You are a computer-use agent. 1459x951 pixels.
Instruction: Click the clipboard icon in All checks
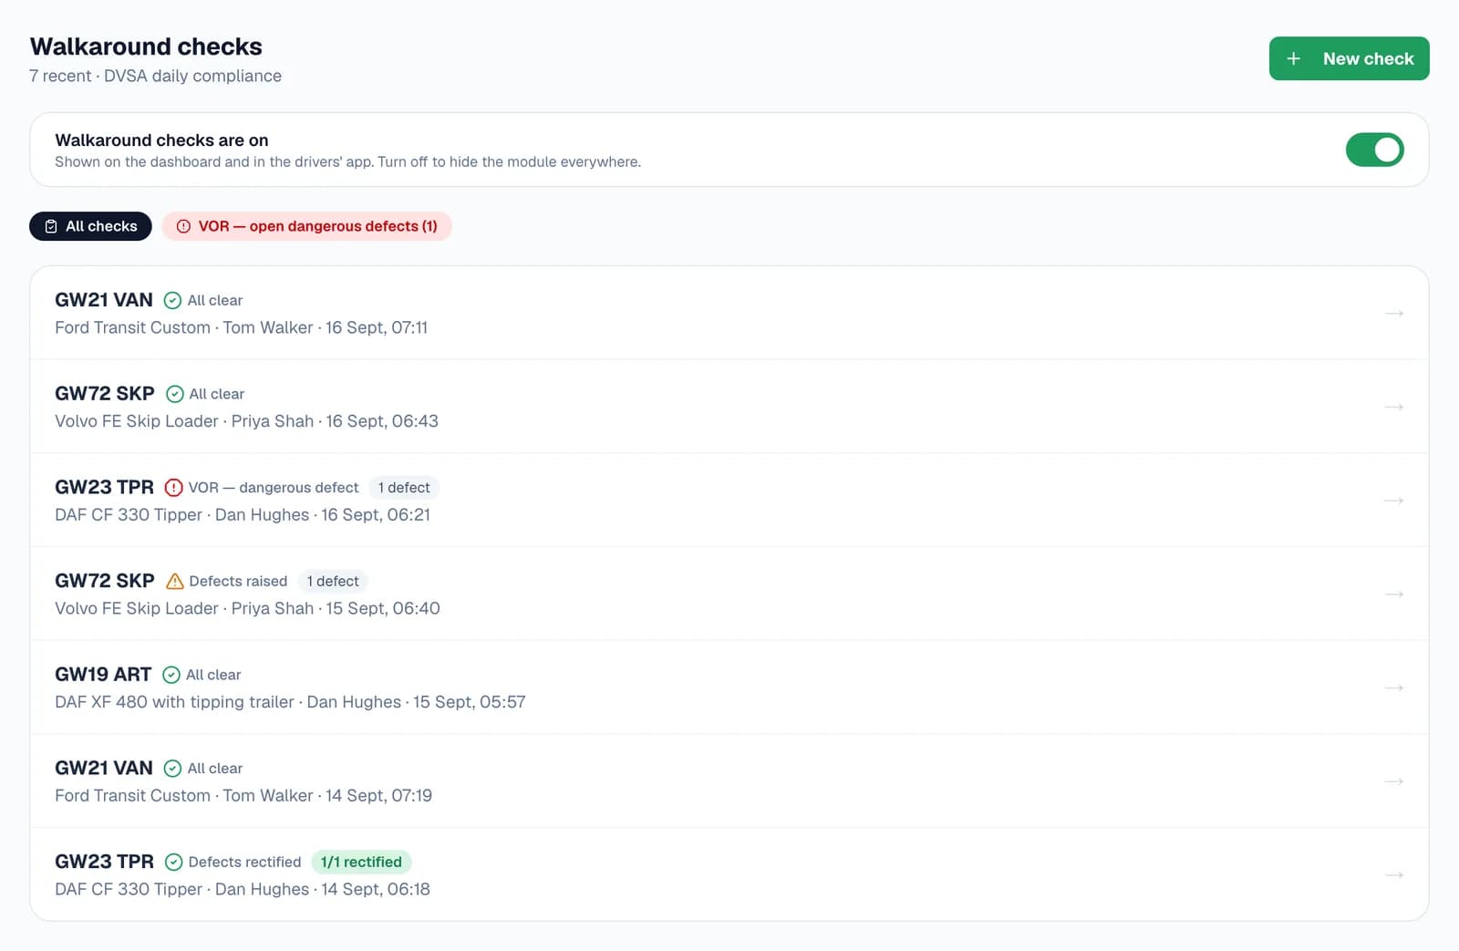(51, 226)
